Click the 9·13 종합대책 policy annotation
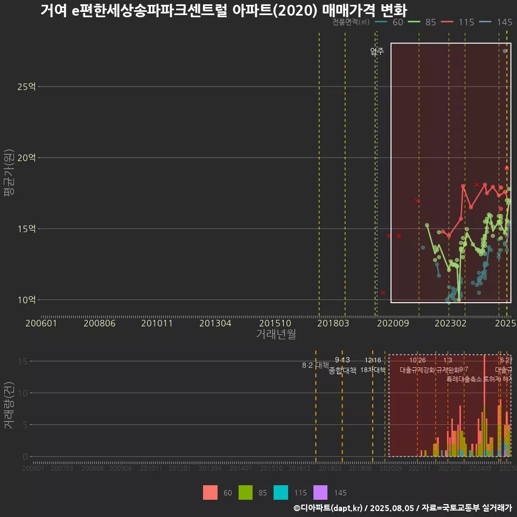 click(x=343, y=365)
